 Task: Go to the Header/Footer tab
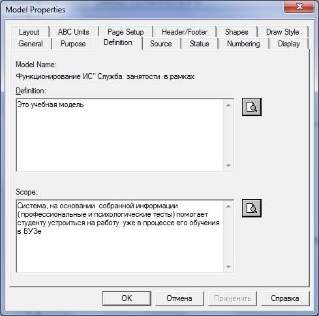[x=185, y=32]
